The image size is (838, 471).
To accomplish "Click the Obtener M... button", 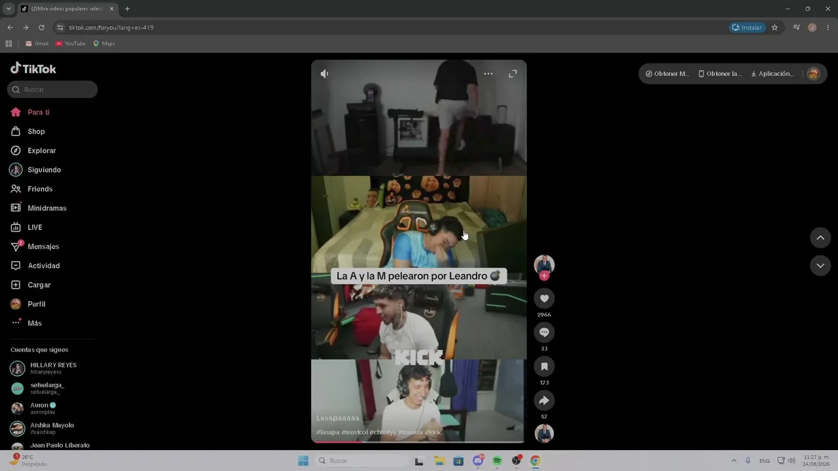I will click(x=667, y=74).
